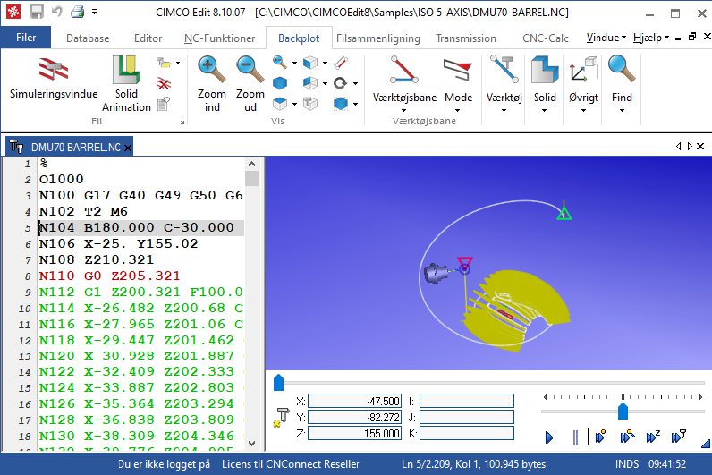712x475 pixels.
Task: Switch to the NC-Funktioner ribbon tab
Action: pyautogui.click(x=219, y=38)
